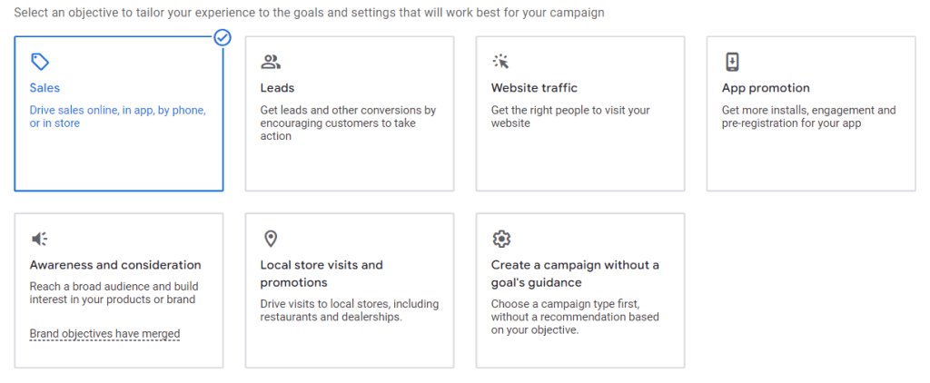
Task: Click the Awareness megaphone icon
Action: pyautogui.click(x=40, y=239)
